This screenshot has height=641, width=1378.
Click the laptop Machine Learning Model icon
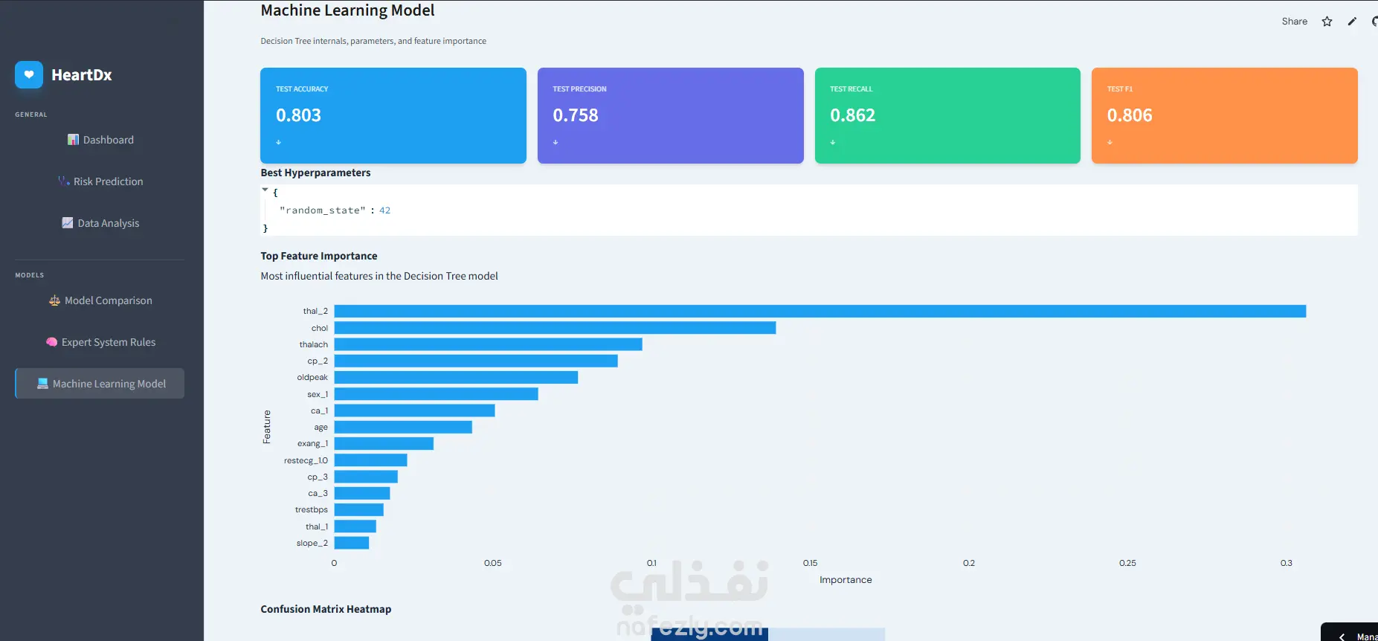pyautogui.click(x=42, y=384)
